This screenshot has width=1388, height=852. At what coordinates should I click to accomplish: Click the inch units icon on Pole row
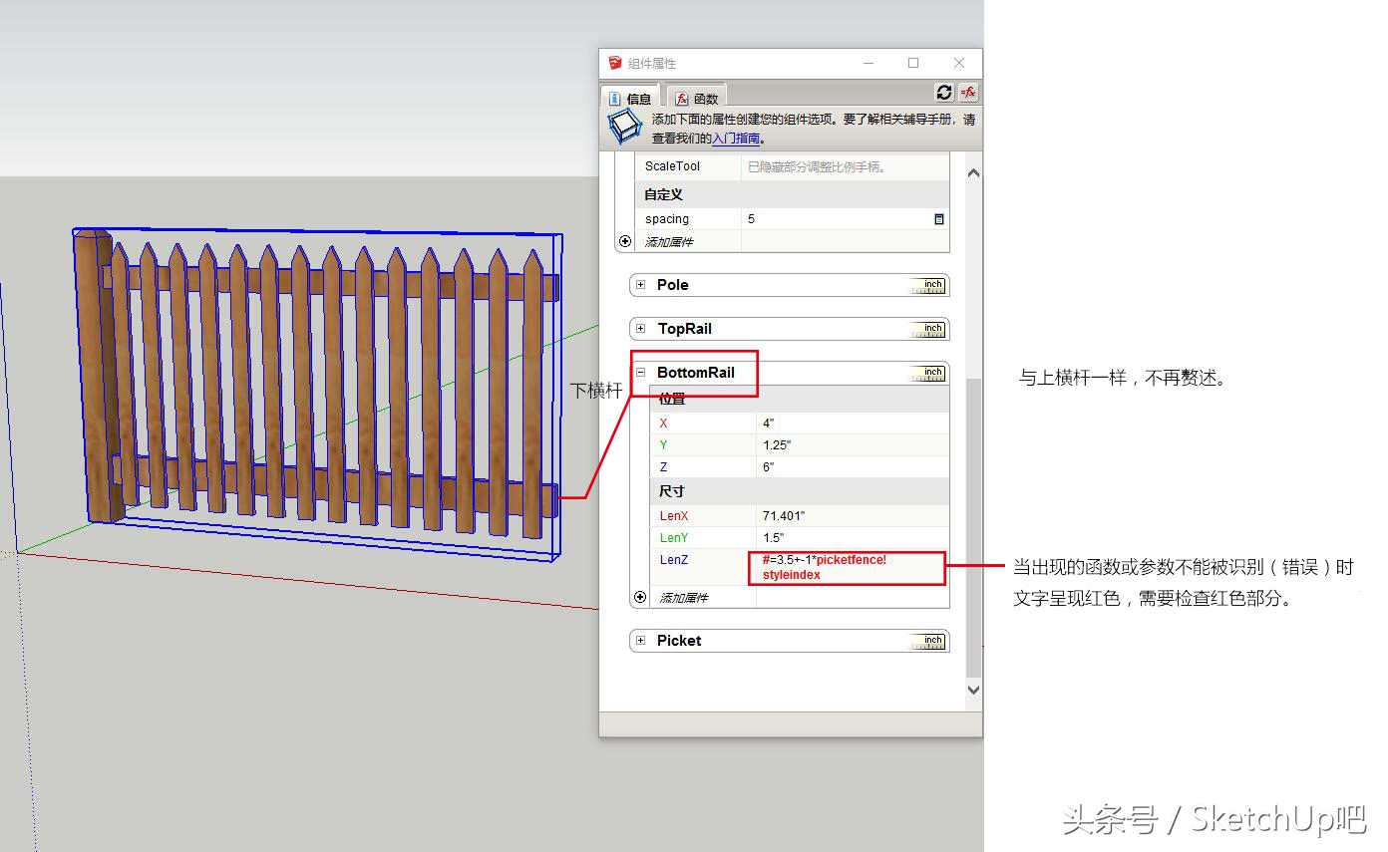click(x=929, y=284)
